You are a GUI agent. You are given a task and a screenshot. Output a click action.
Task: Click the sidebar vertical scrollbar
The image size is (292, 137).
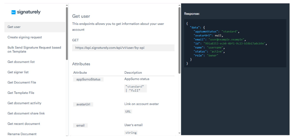[x=67, y=34]
